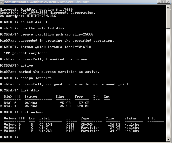Click the selected Disk 1 row
The height and width of the screenshot is (143, 172).
47,106
